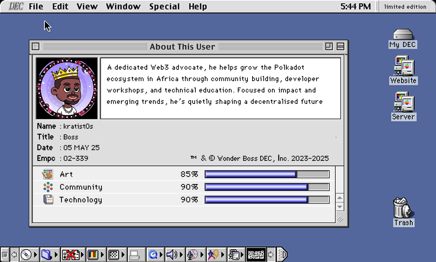Click the My DEC icon label
Image resolution: width=436 pixels, height=262 pixels.
[x=403, y=45]
